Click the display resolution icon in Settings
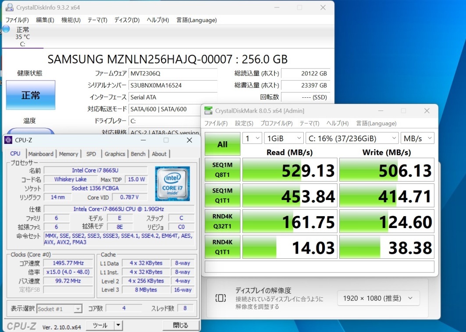466x332 pixels. pos(221,298)
